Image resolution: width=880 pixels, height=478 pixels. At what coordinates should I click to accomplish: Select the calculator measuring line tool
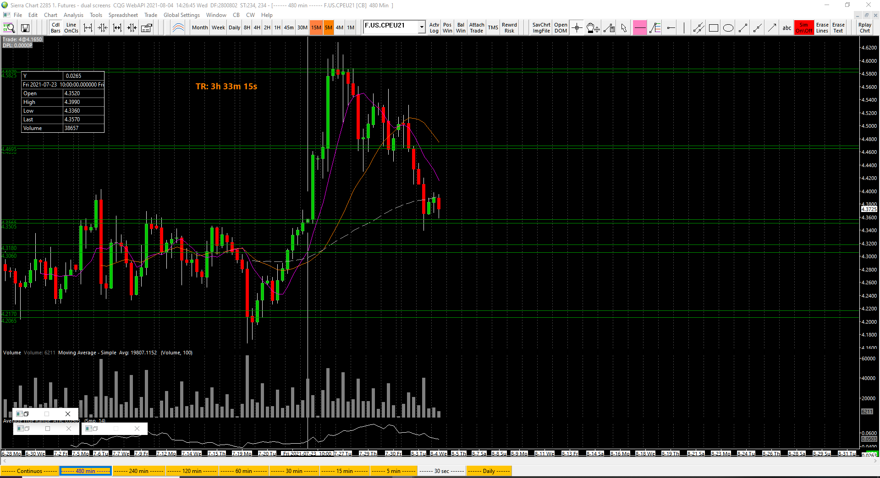(x=609, y=28)
